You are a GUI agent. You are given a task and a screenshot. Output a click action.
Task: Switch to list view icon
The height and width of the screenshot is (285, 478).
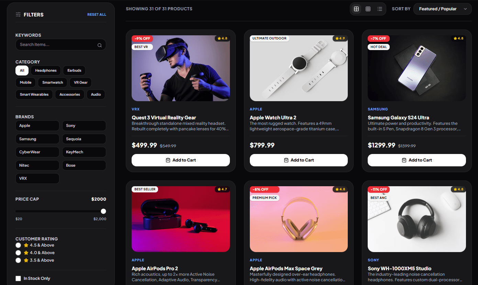[379, 9]
